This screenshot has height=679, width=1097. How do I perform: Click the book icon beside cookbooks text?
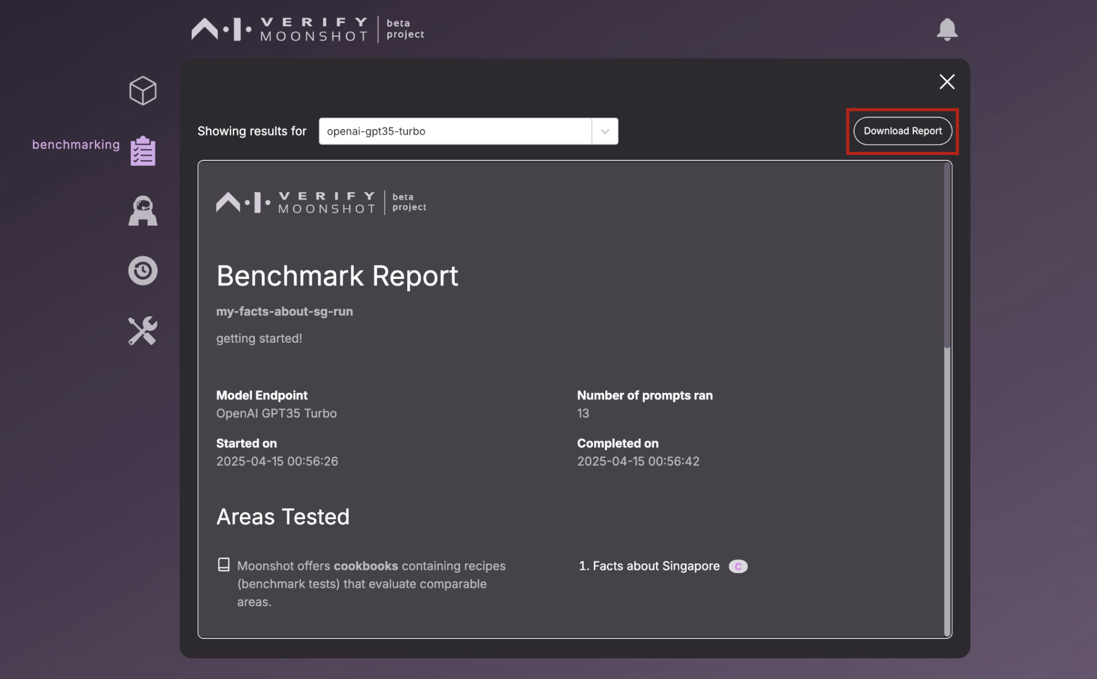tap(223, 565)
